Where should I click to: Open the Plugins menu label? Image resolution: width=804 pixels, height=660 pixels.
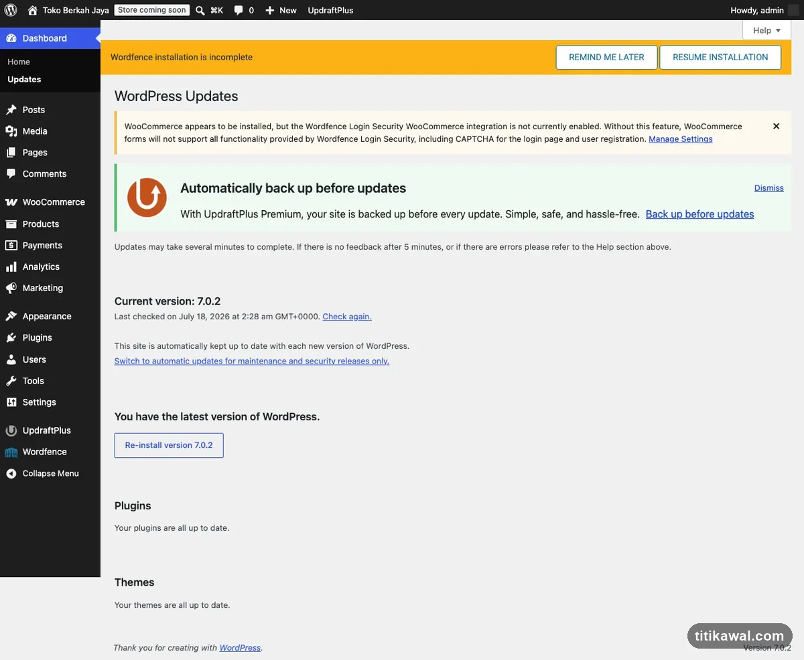[x=37, y=338]
